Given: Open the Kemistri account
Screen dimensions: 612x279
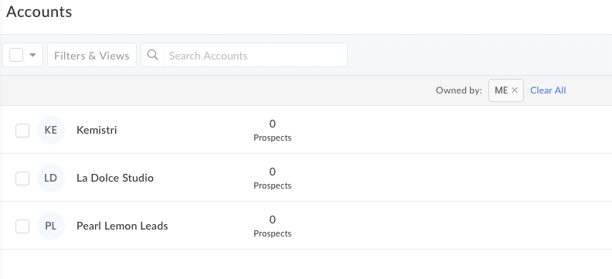Looking at the screenshot, I should (x=97, y=130).
